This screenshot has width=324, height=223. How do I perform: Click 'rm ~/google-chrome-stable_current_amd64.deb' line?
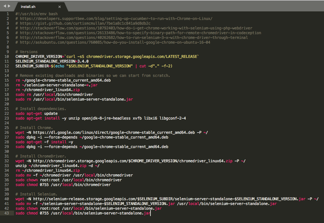63,80
